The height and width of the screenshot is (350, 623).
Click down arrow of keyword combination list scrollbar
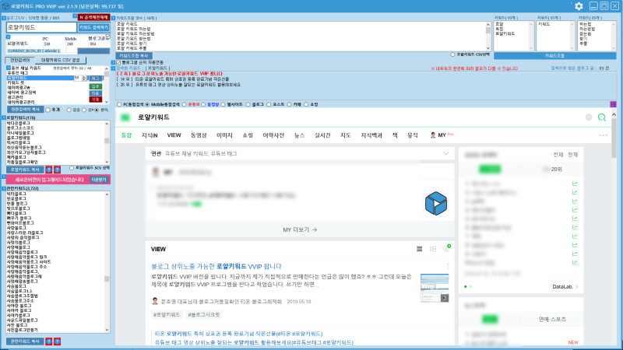click(488, 48)
